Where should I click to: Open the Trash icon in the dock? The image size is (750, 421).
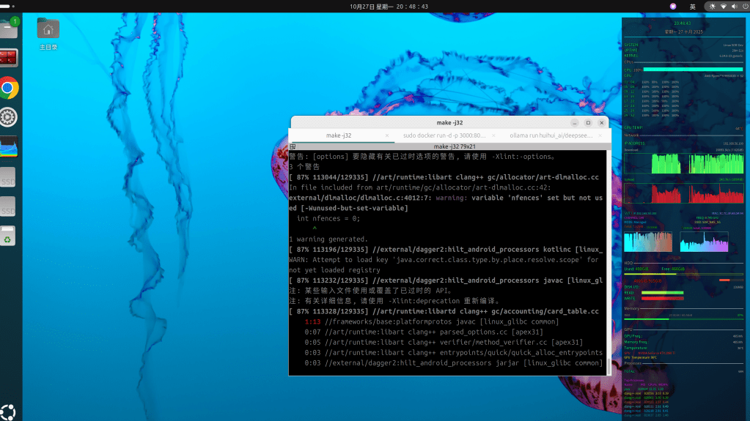coord(7,236)
